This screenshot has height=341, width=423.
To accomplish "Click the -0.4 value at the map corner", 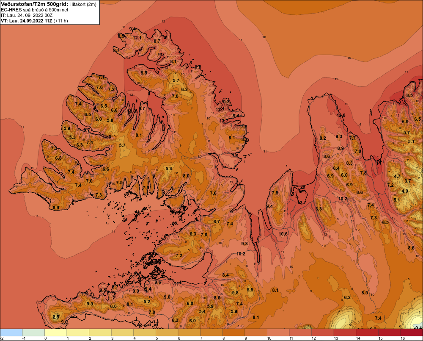I will click(418, 328).
